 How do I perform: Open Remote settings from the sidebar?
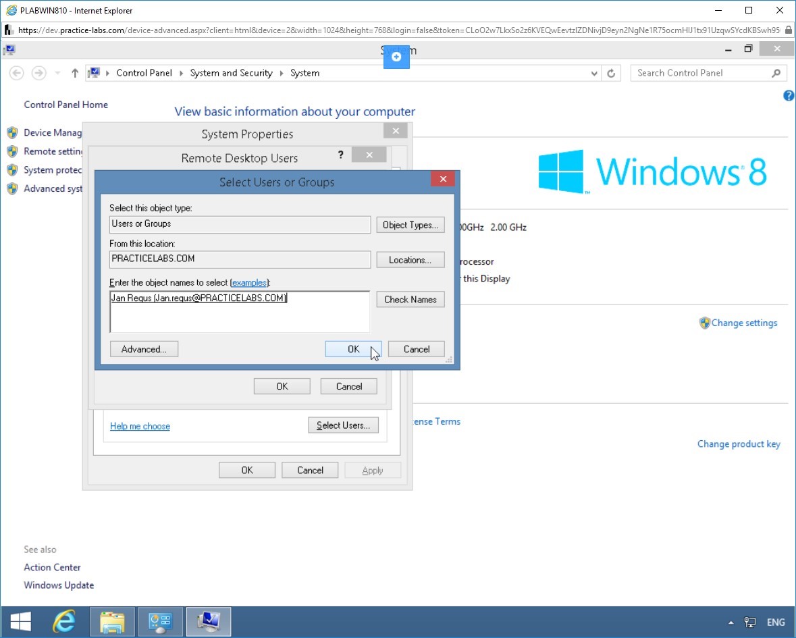(53, 151)
